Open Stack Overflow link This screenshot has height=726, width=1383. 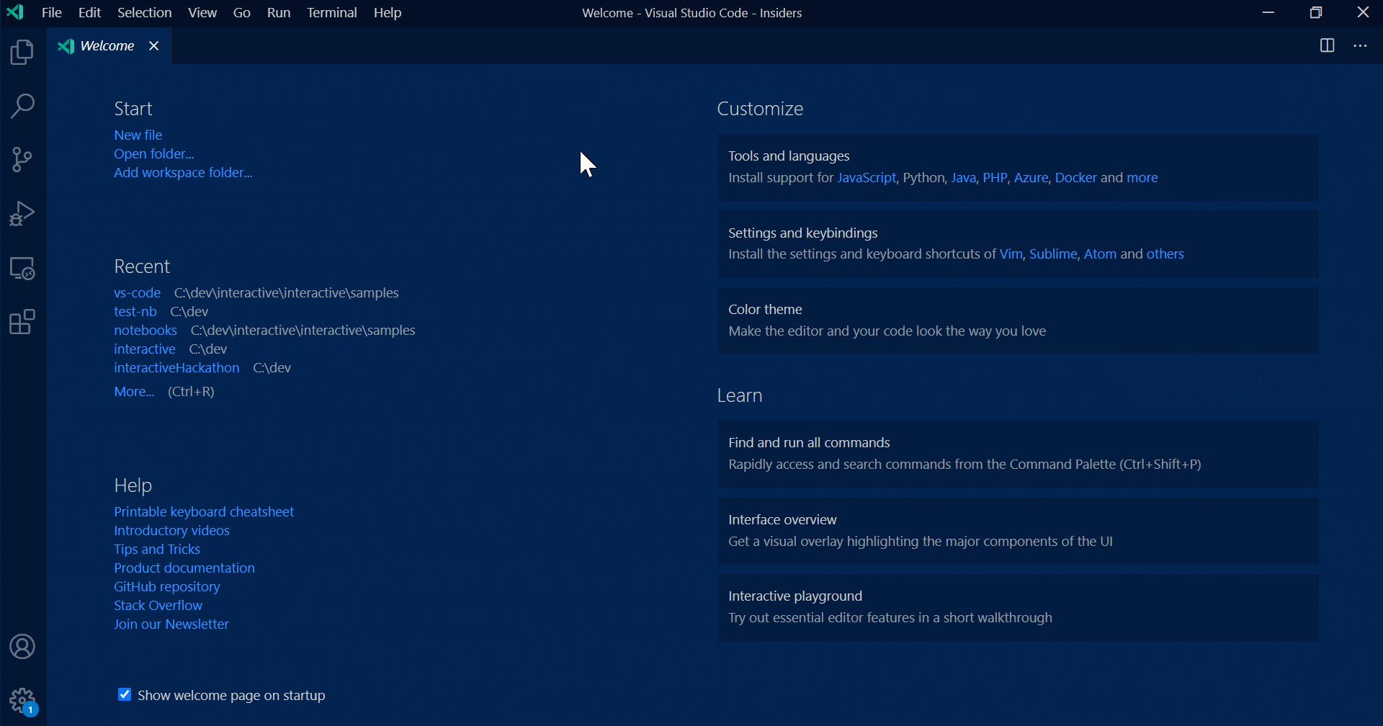(x=158, y=606)
